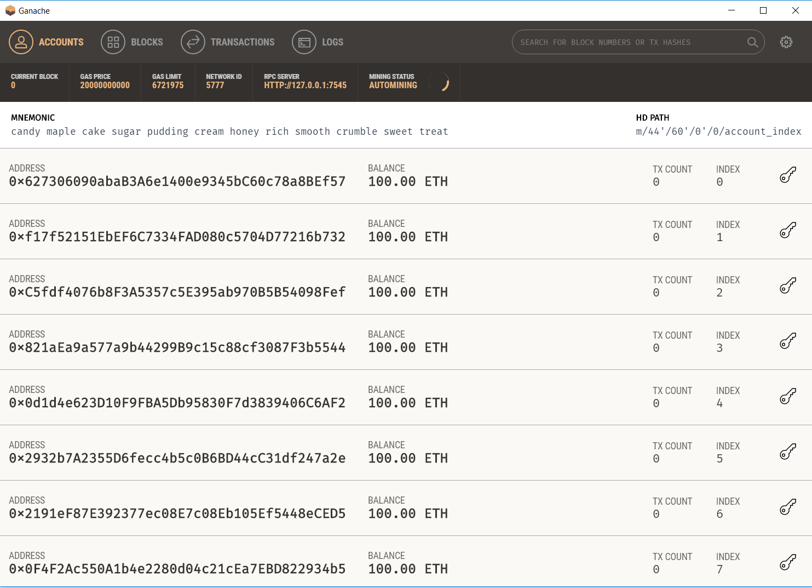
Task: Switch to the TRANSACTIONS tab label
Action: (243, 42)
